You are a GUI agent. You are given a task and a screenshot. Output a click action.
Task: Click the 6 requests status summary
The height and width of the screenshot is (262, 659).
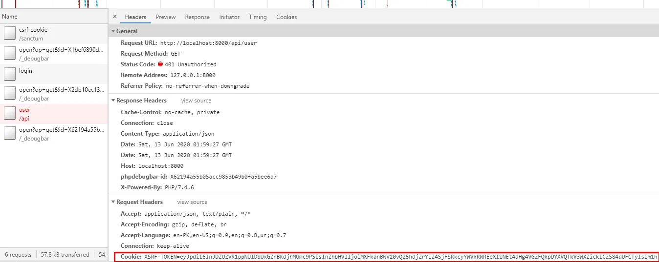18,255
